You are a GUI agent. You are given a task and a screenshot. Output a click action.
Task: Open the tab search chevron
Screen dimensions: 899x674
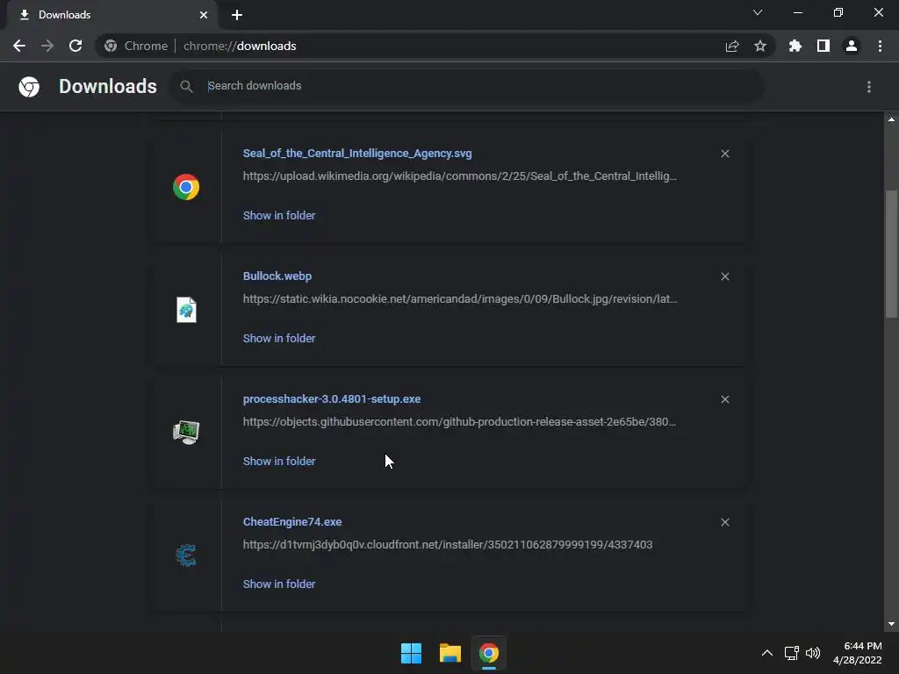tap(758, 12)
